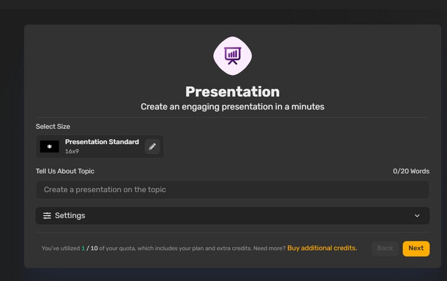The width and height of the screenshot is (447, 281).
Task: Click the purple presentation easel icon
Action: click(232, 56)
